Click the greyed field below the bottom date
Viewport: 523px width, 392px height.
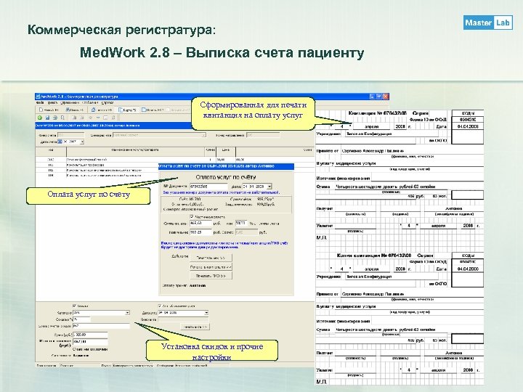point(183,319)
